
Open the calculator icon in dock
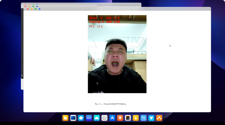coord(128,118)
